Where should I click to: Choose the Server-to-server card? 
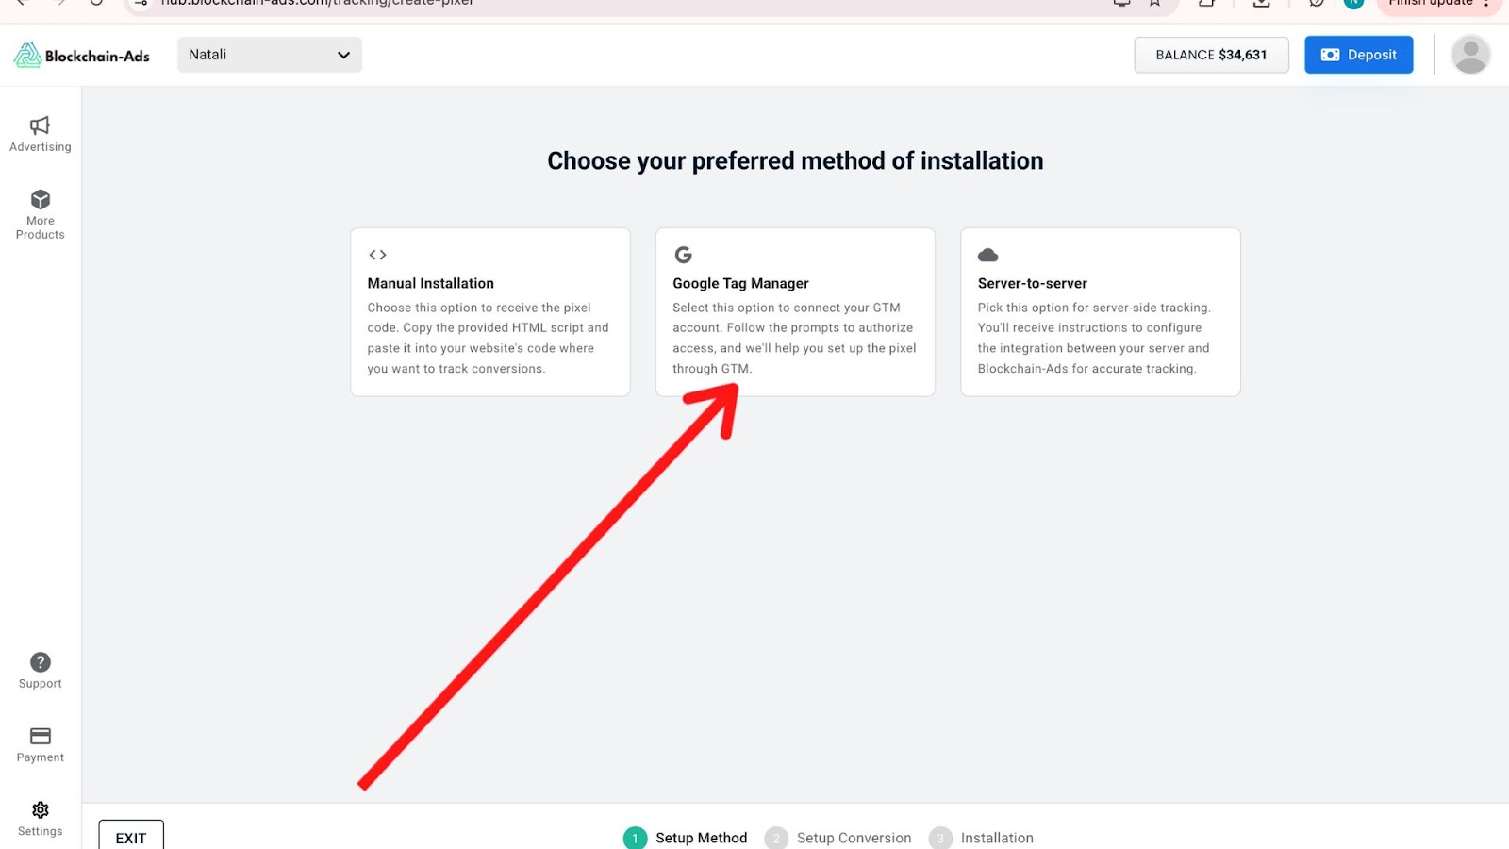1100,311
